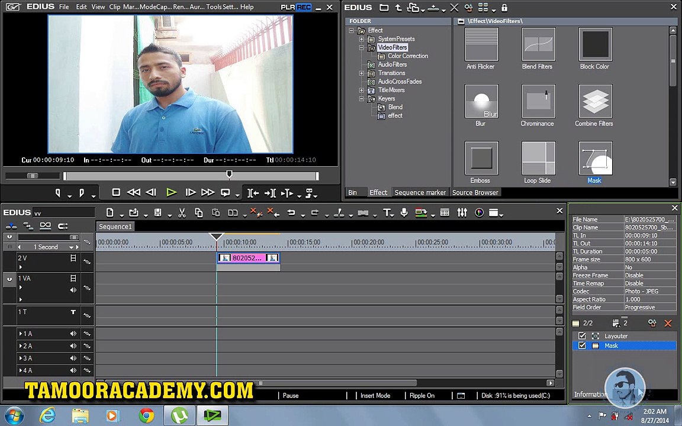Open the File menu
The image size is (682, 426).
click(64, 7)
